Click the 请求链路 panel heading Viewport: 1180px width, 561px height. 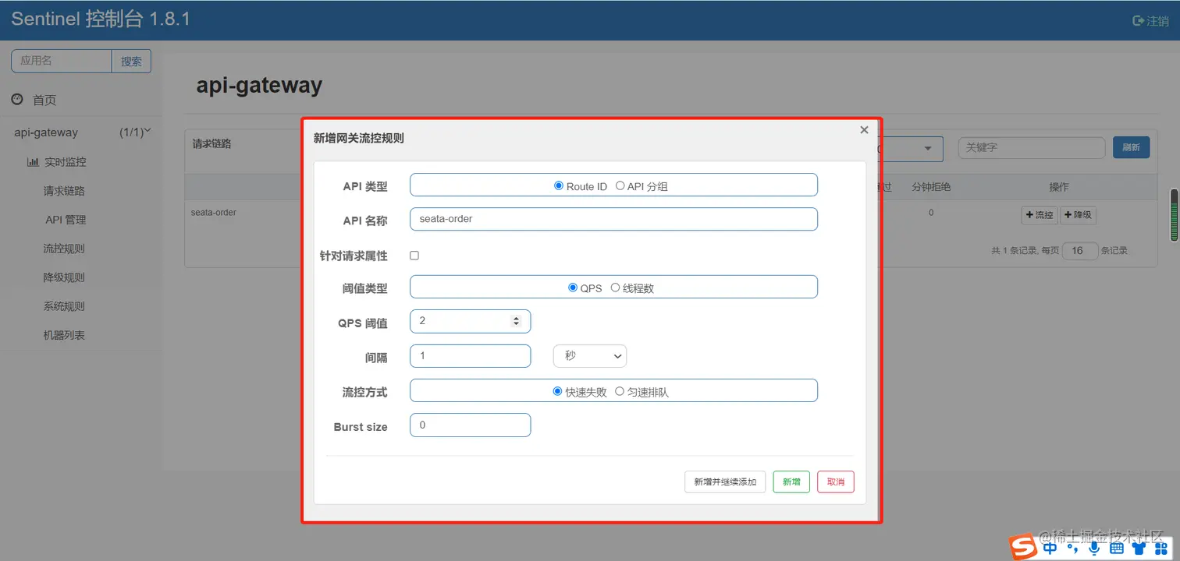pos(212,143)
